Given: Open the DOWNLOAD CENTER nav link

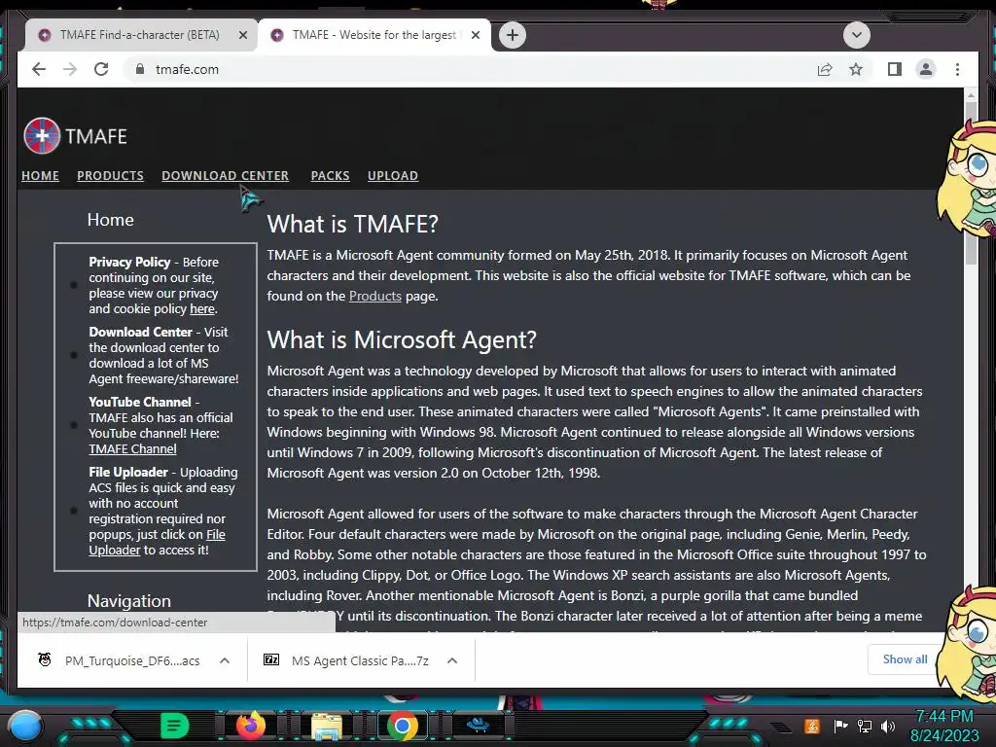Looking at the screenshot, I should tap(225, 175).
